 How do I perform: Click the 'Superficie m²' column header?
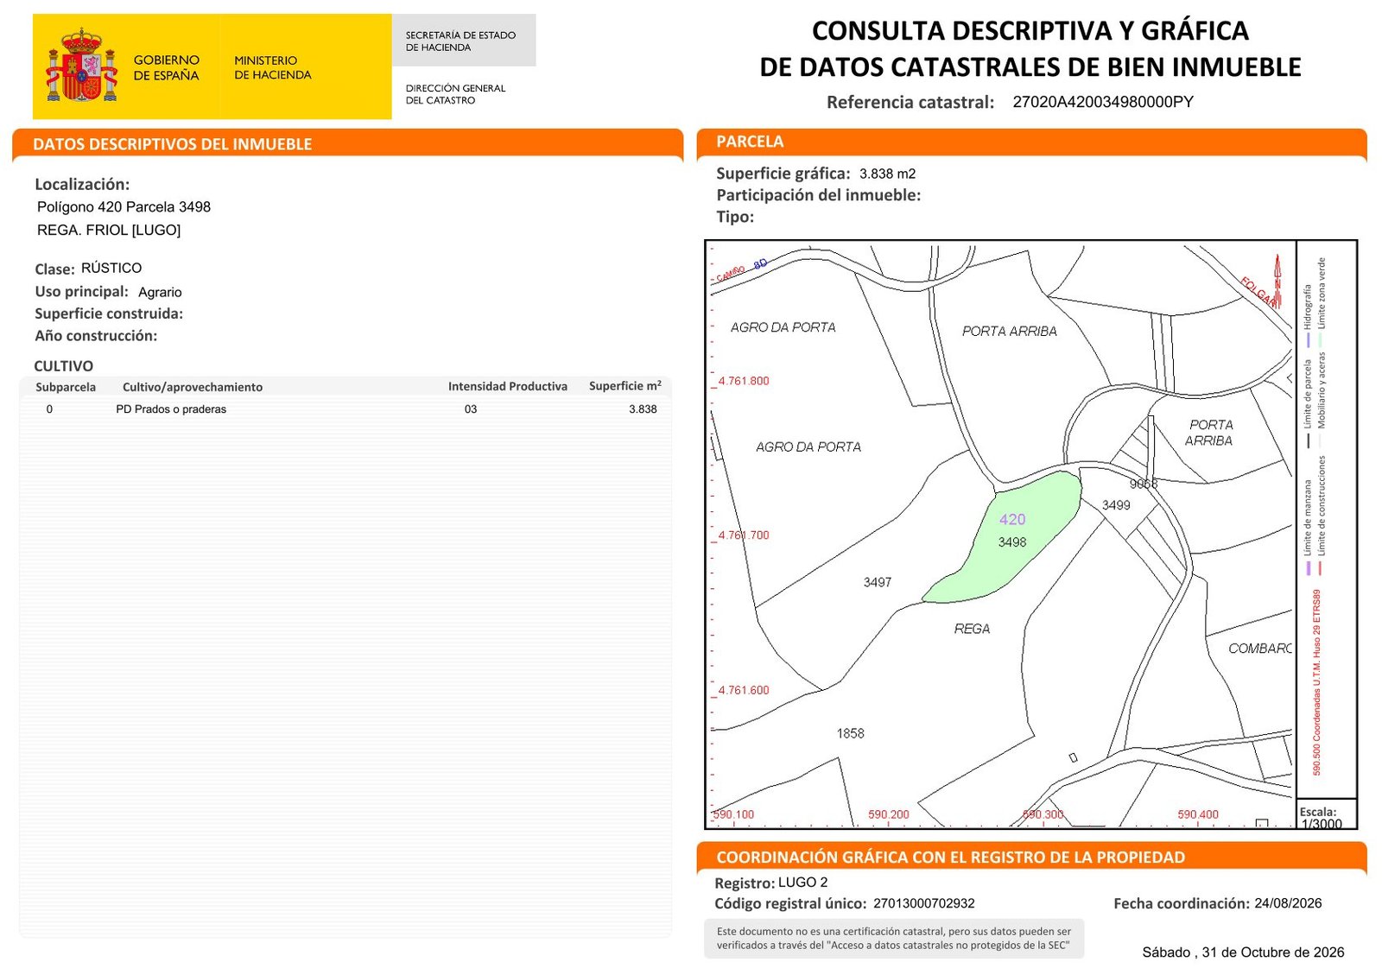click(625, 385)
